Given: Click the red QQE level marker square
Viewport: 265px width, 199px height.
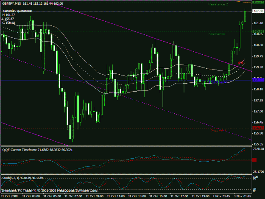Looking at the screenshot, I should click(254, 160).
